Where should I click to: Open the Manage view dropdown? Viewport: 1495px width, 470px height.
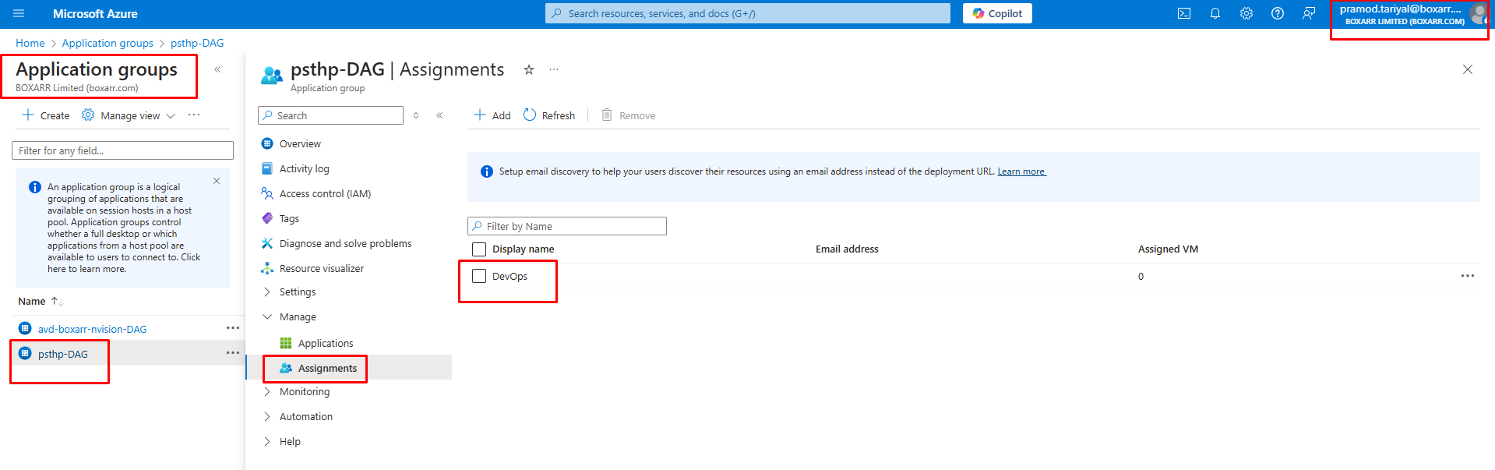click(x=129, y=115)
